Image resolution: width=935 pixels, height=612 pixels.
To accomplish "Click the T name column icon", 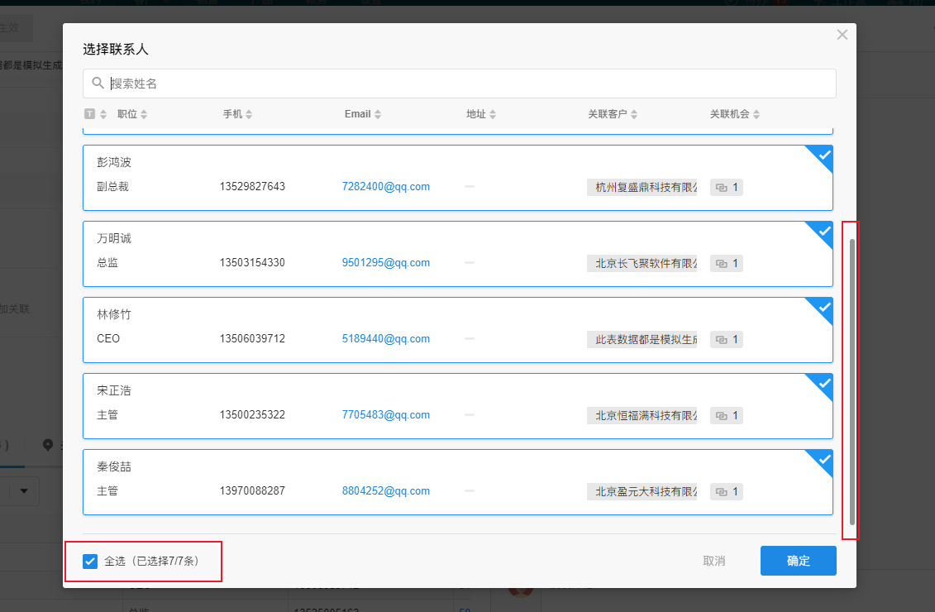I will (89, 114).
